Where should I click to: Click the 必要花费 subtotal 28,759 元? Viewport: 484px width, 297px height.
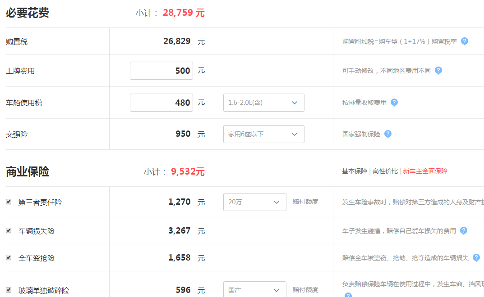click(184, 13)
